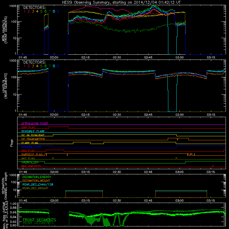Click the FRONT SEGMENTS livetime legend text
The height and width of the screenshot is (229, 229).
pos(40,220)
